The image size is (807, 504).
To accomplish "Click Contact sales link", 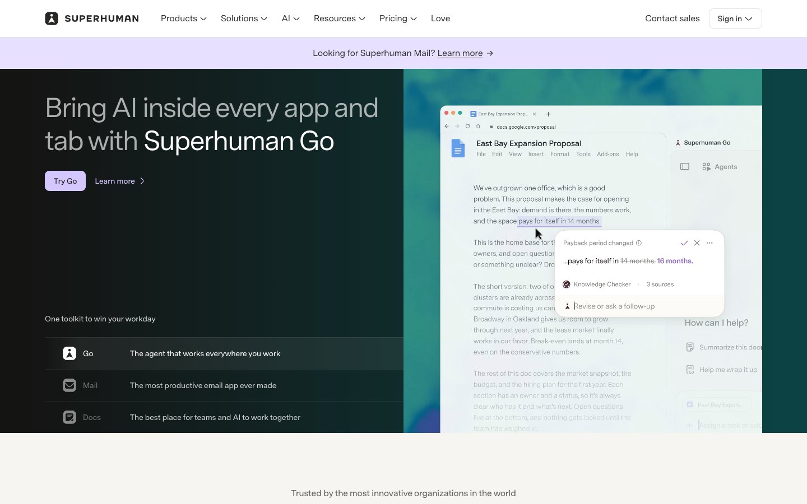I will coord(672,18).
